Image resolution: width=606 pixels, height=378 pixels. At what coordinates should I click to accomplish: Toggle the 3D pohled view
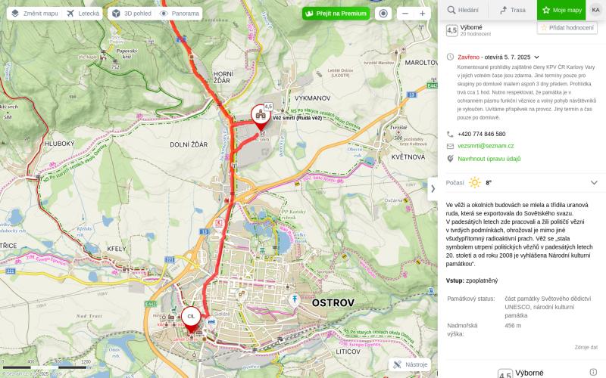131,14
